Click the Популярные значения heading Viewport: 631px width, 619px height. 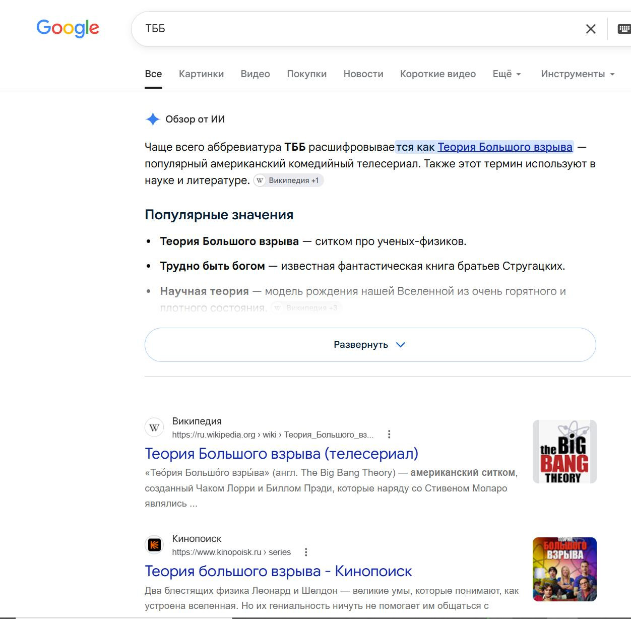(219, 215)
